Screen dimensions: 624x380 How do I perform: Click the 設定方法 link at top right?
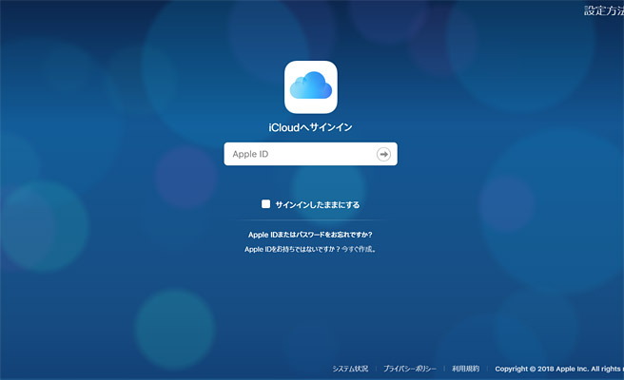[x=604, y=10]
